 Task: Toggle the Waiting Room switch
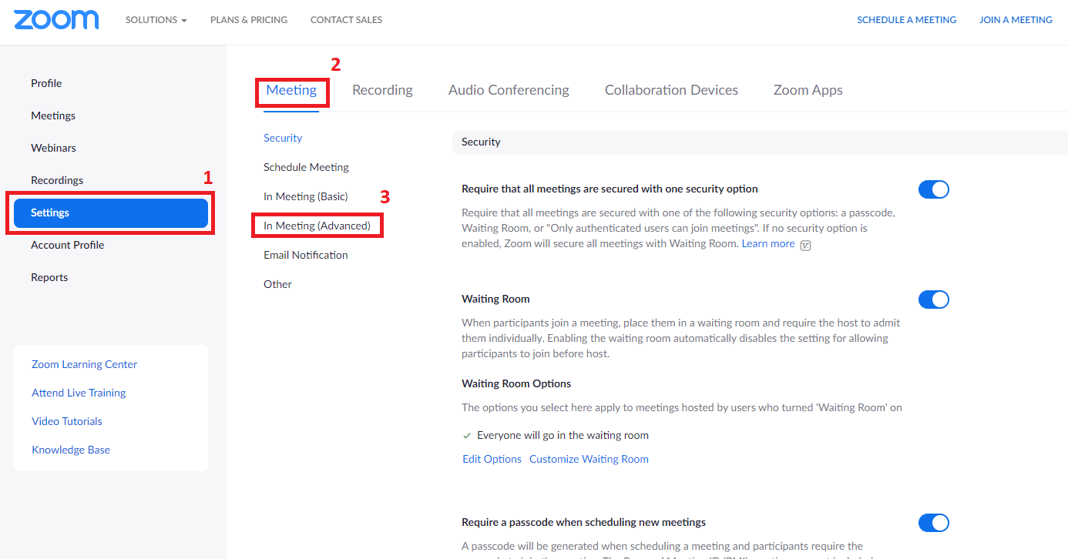click(x=933, y=300)
